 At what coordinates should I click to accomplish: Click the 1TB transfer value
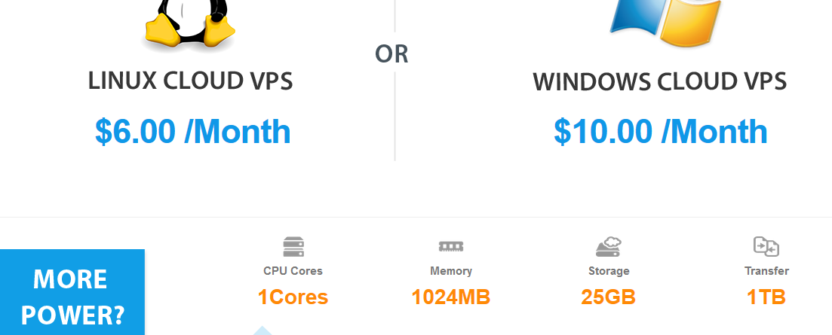pos(766,297)
